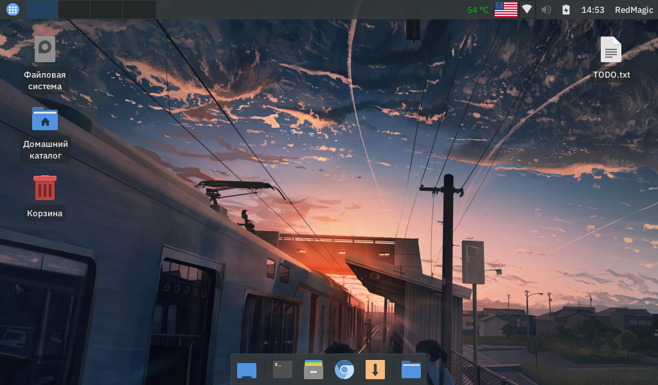The width and height of the screenshot is (658, 385).
Task: Click the volume speaker icon in panel
Action: point(546,9)
